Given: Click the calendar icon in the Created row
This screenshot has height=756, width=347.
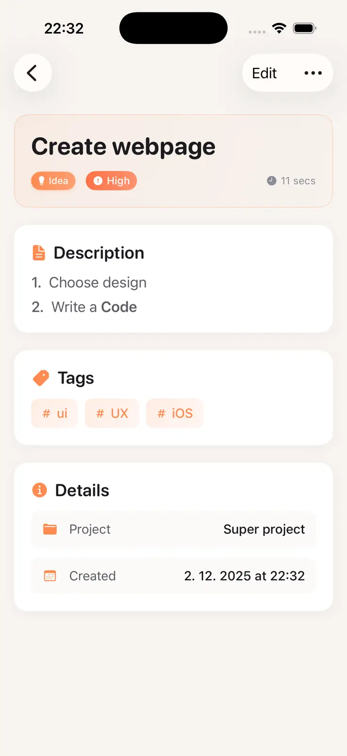Looking at the screenshot, I should pyautogui.click(x=49, y=576).
